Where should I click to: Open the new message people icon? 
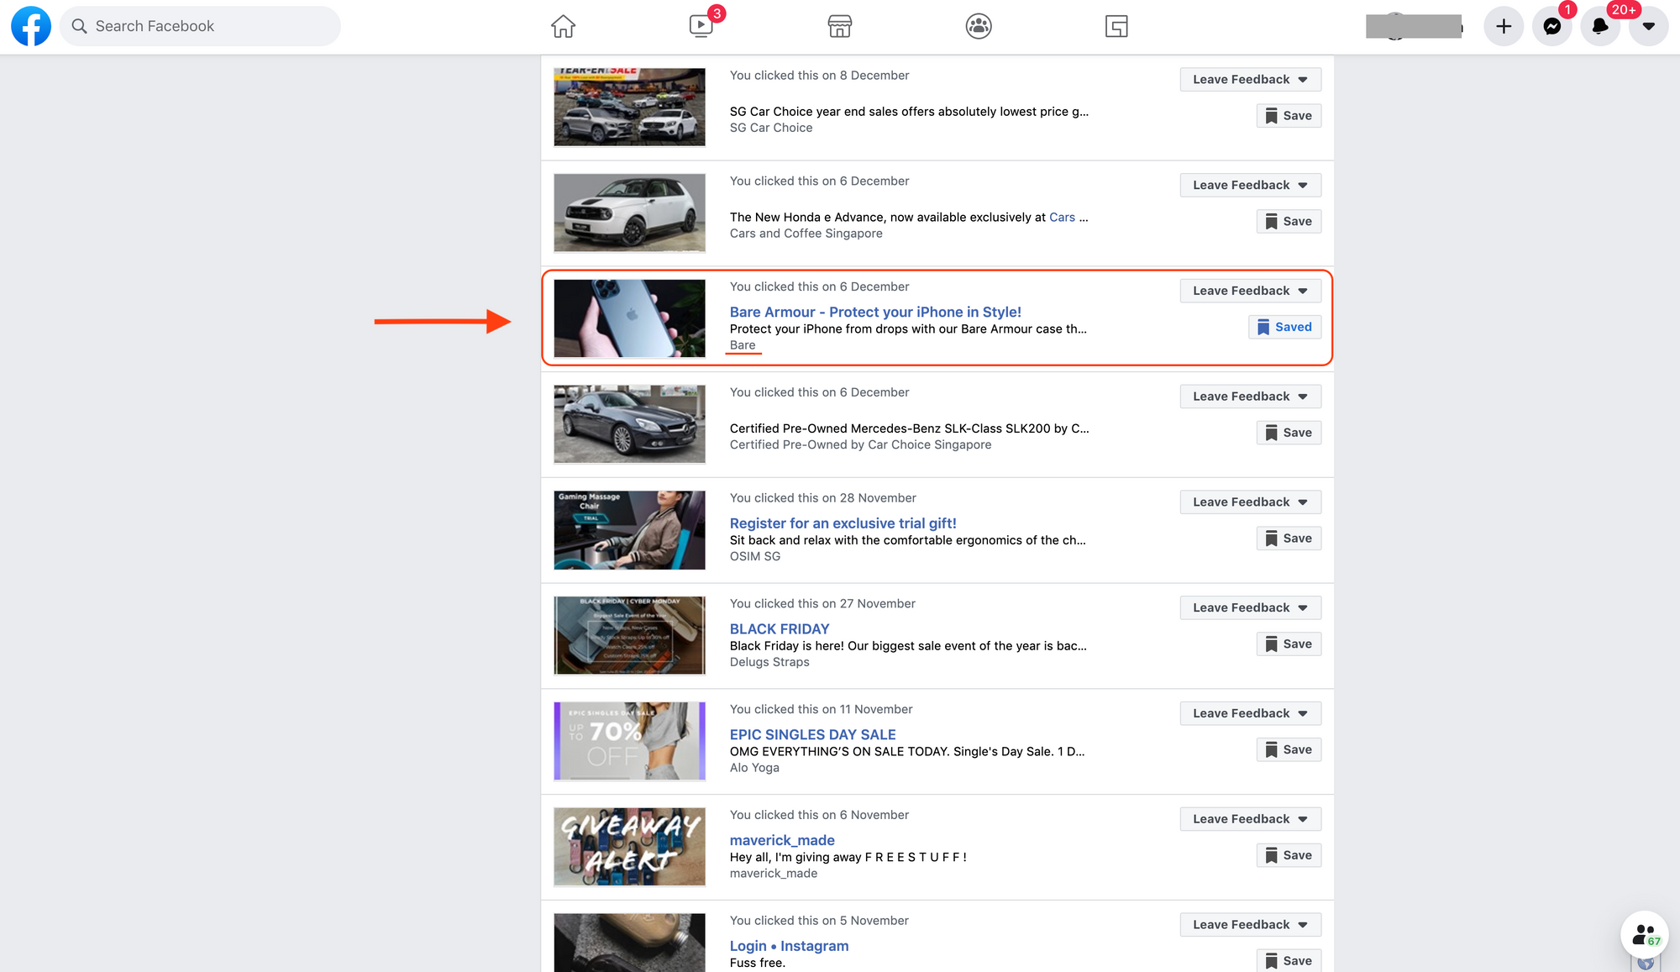coord(1645,934)
